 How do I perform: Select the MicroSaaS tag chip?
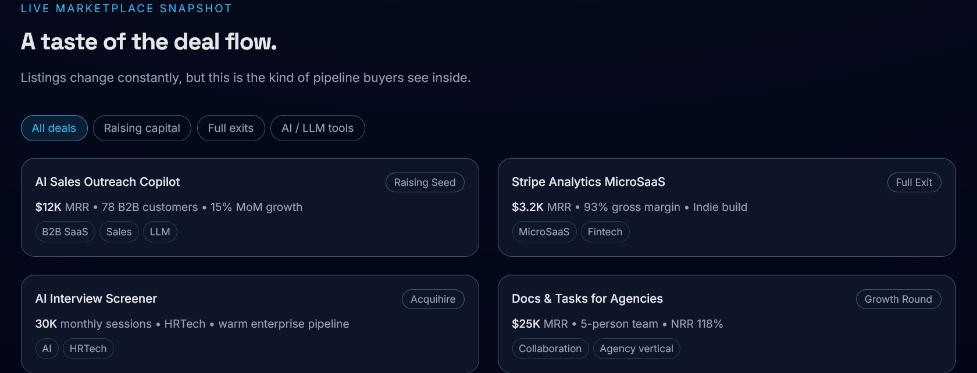[x=544, y=232]
